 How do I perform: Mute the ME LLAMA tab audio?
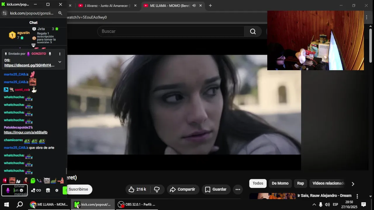[x=194, y=6]
